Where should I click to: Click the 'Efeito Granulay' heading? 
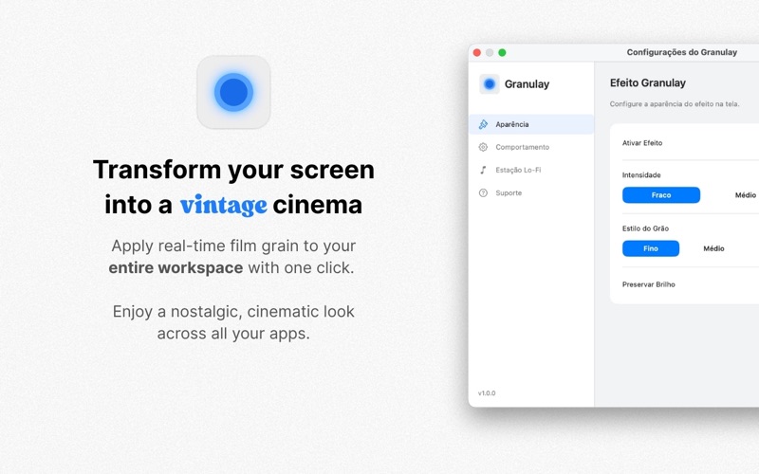click(648, 82)
